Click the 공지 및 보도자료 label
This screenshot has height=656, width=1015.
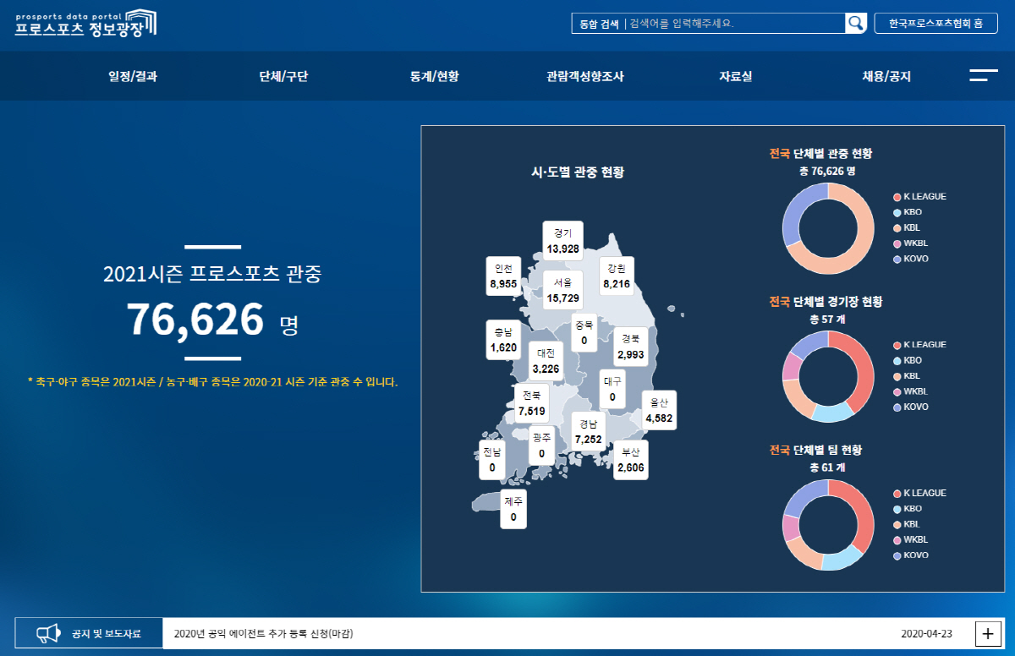(106, 633)
